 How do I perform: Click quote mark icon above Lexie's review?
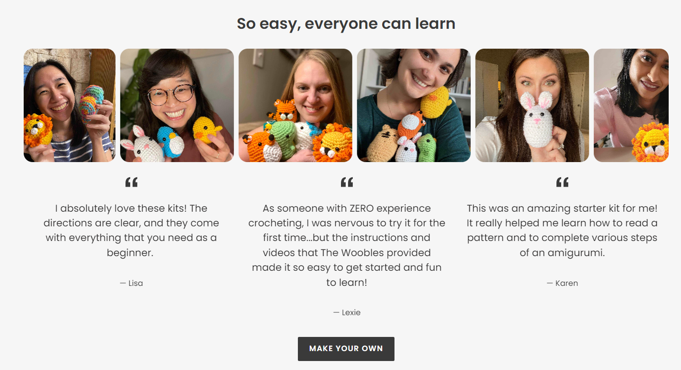point(347,182)
